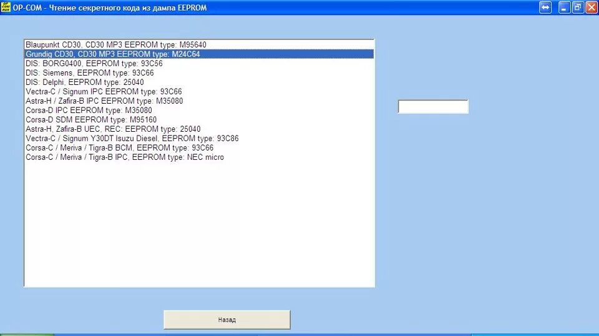
Task: Click the double-arrow title bar button
Action: tap(545, 7)
